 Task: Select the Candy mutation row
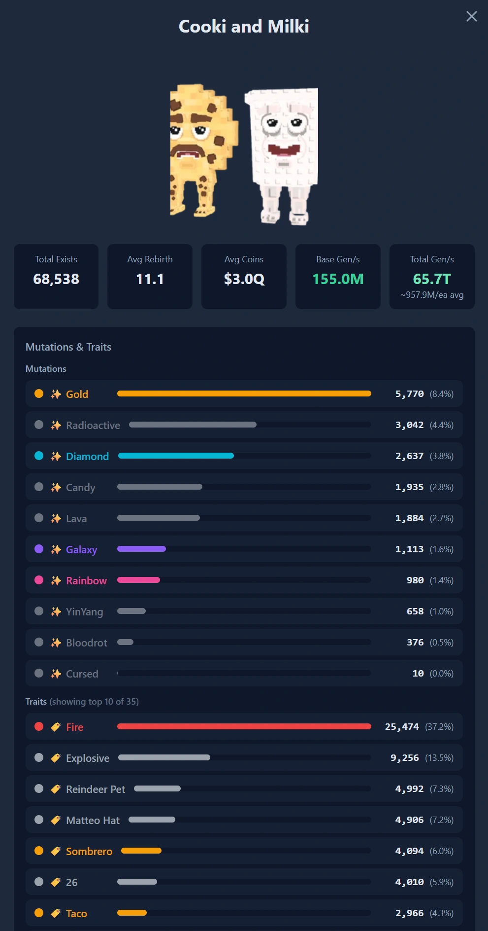(x=244, y=487)
